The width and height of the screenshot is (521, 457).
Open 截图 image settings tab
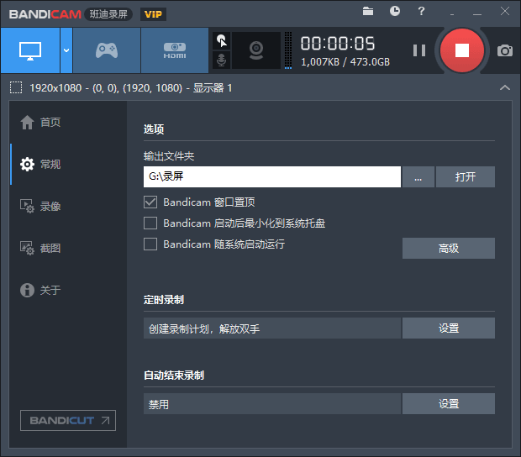(x=40, y=248)
